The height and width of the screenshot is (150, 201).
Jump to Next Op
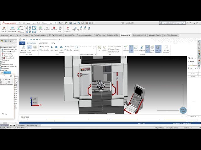coord(68,50)
